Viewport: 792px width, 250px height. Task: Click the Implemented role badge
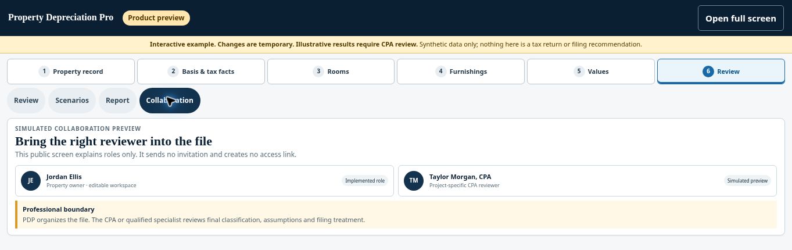coord(365,181)
